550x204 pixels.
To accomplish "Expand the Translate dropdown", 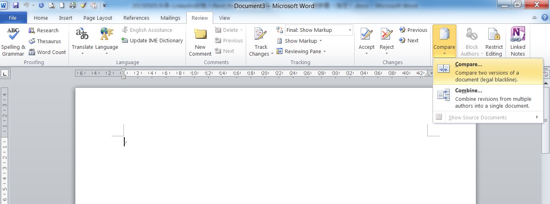I will (x=82, y=53).
